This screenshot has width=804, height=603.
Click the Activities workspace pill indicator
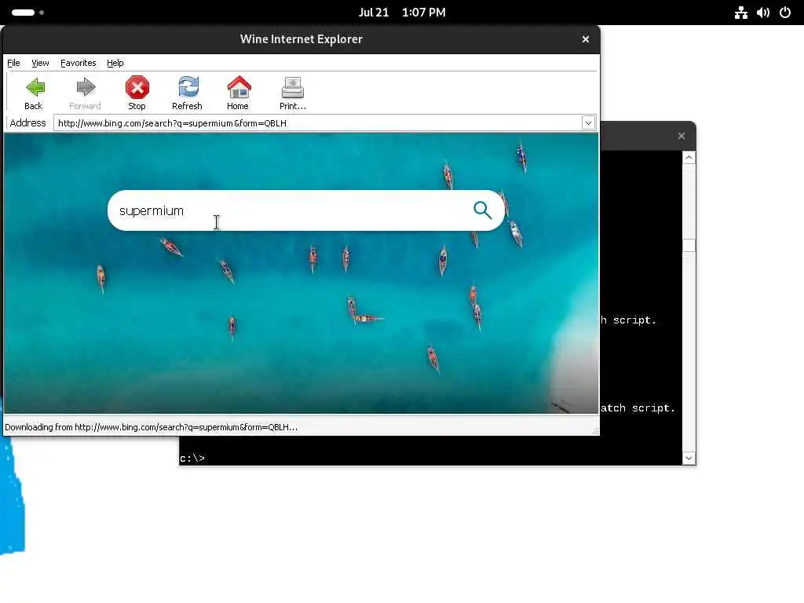point(23,13)
